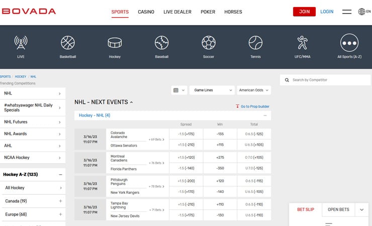Select Colorado Avalanche -1.5 (+175) spread

point(186,134)
